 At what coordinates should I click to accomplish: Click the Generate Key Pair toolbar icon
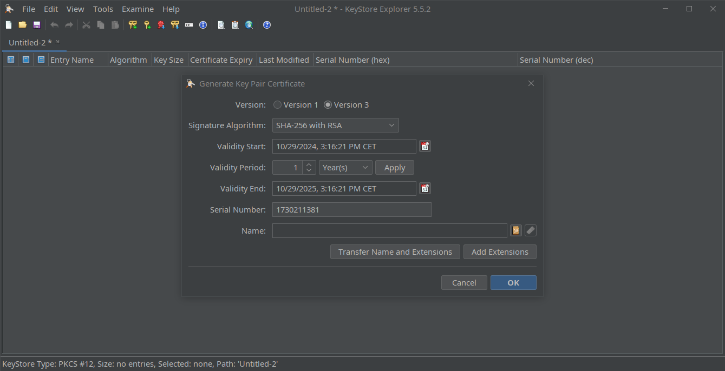[x=133, y=25]
